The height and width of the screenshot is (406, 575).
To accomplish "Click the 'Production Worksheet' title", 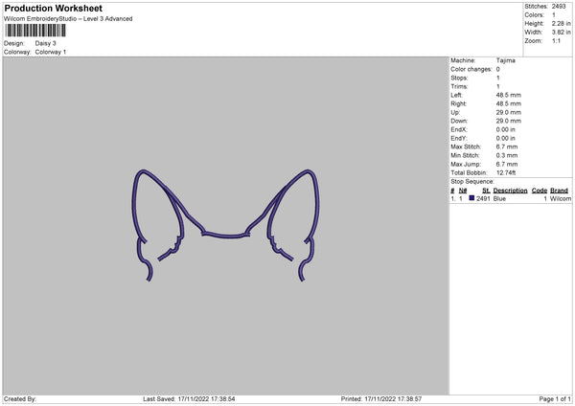I will click(53, 8).
